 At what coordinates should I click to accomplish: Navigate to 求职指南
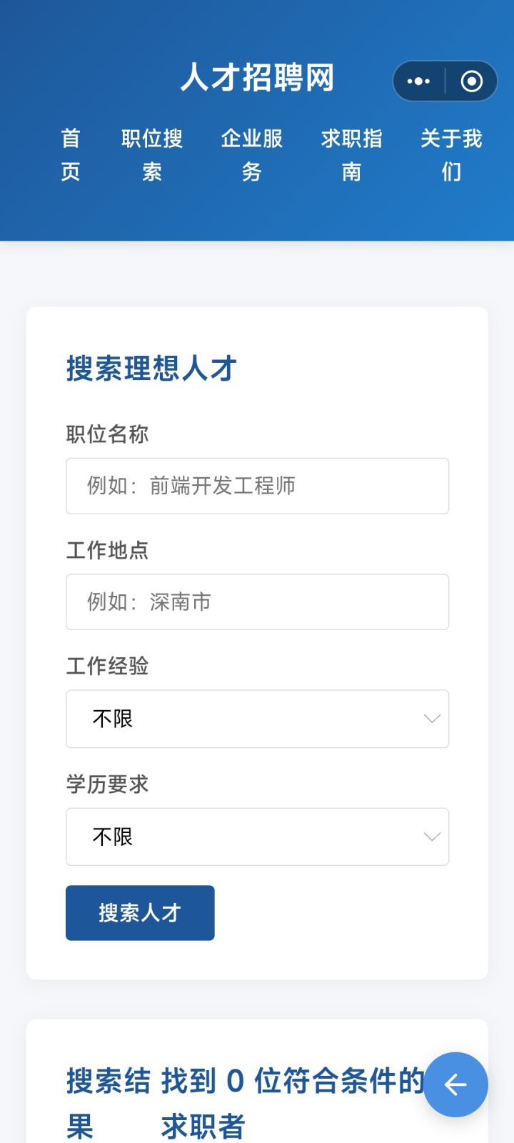point(352,154)
